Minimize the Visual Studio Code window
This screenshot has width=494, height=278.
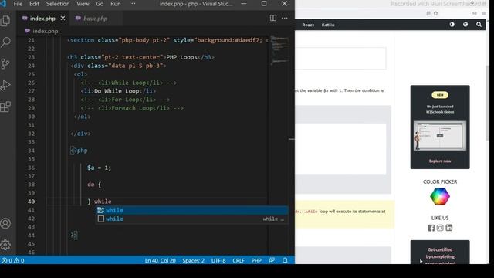(244, 4)
